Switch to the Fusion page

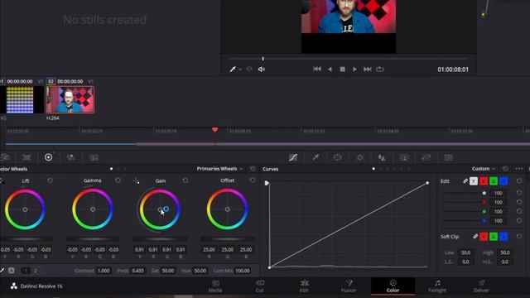tap(349, 286)
